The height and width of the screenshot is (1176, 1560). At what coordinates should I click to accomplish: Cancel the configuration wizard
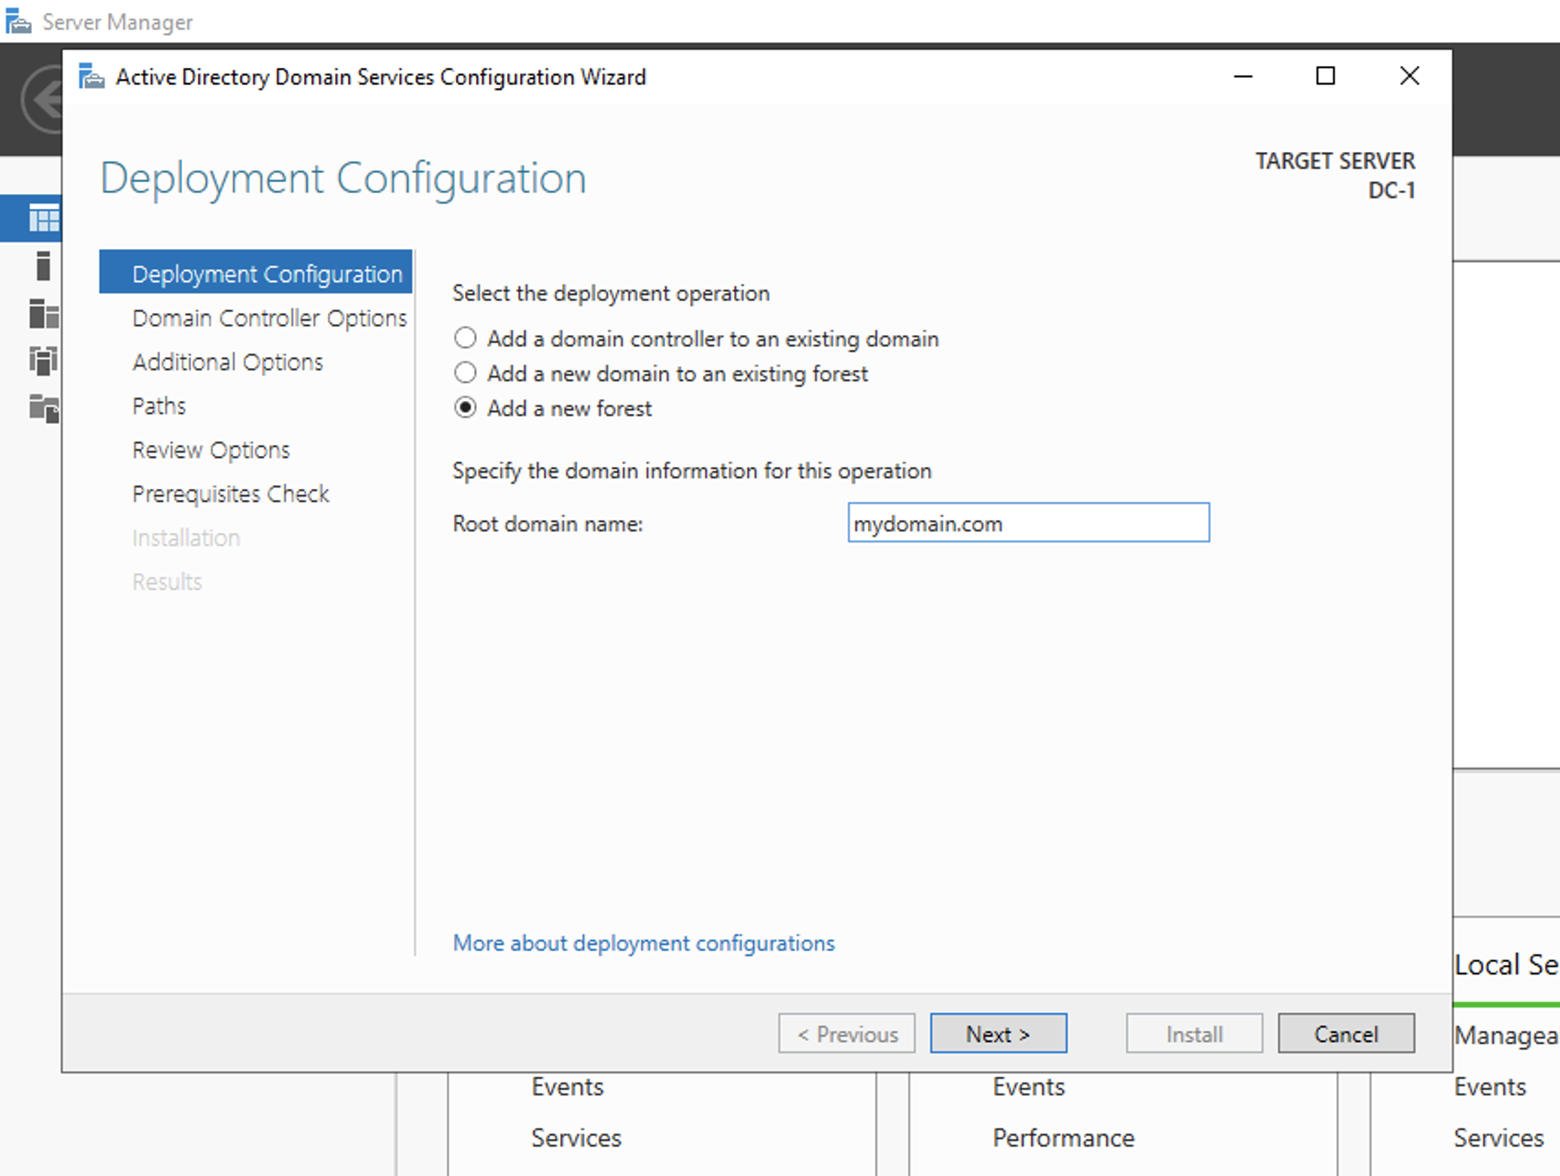(x=1346, y=1034)
